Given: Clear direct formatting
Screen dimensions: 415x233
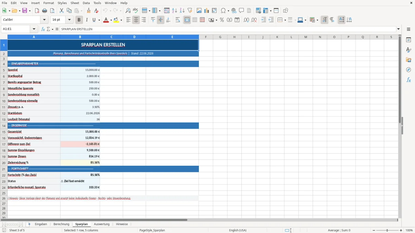Looking at the screenshot, I should point(96,11).
